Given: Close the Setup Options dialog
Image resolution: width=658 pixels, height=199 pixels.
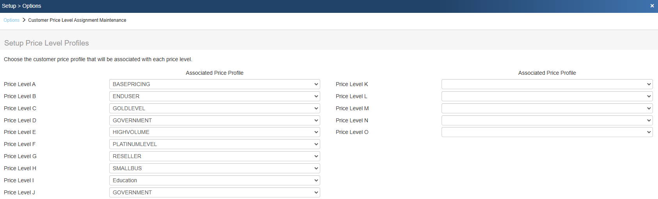Looking at the screenshot, I should 652,6.
